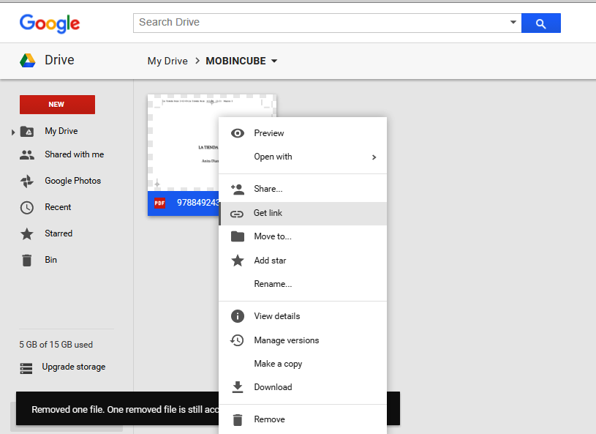
Task: Click the blue search magnifier button
Action: coord(541,23)
